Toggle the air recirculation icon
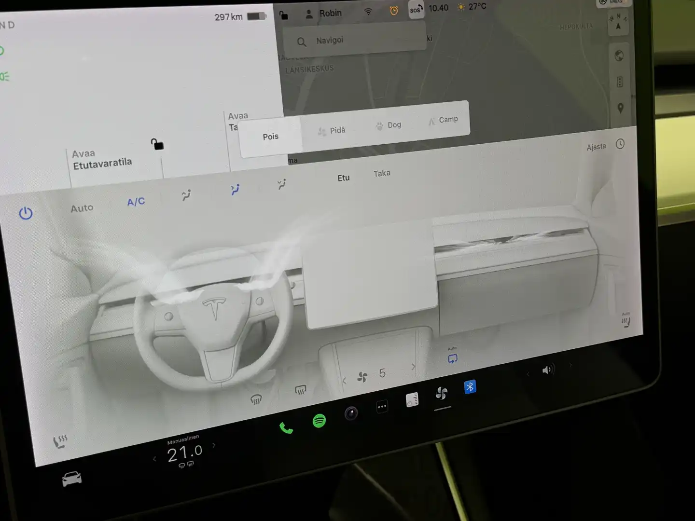This screenshot has height=521, width=695. (x=452, y=358)
